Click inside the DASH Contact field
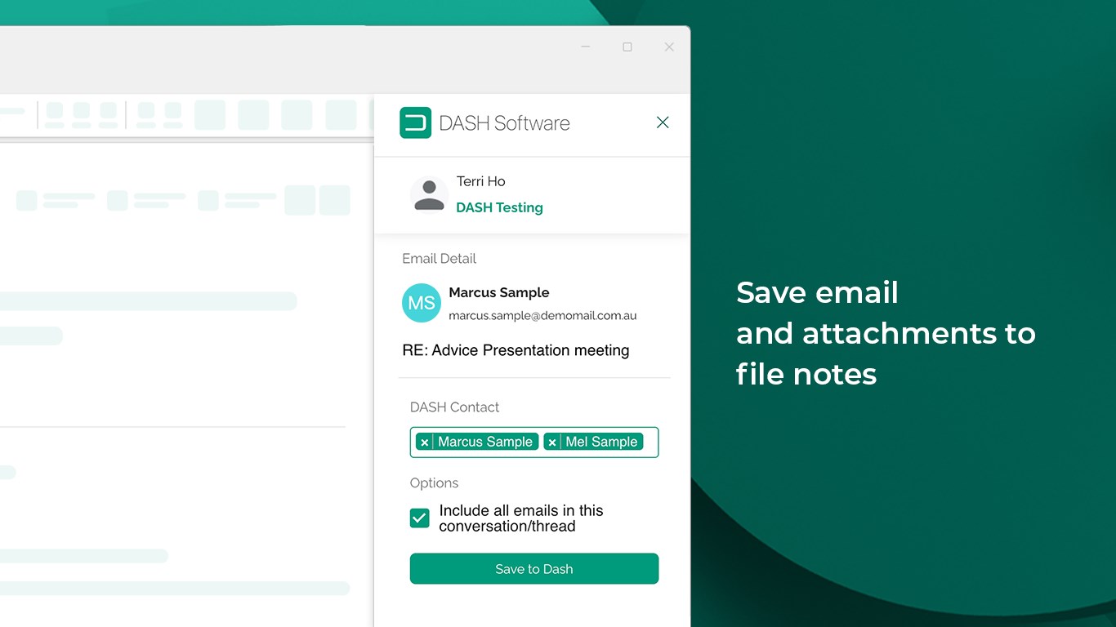Image resolution: width=1116 pixels, height=627 pixels. click(534, 442)
